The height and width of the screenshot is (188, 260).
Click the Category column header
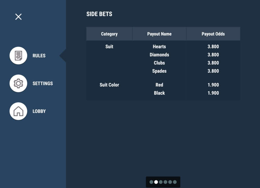(x=109, y=34)
